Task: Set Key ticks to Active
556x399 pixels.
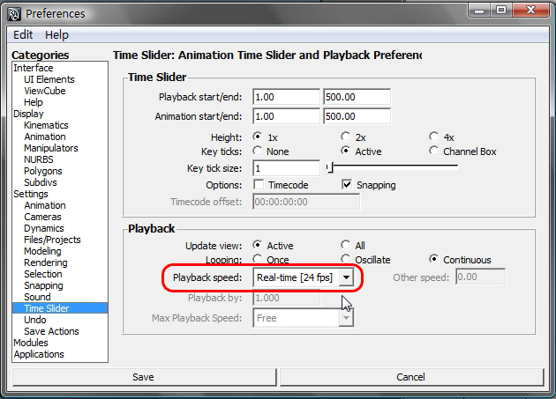Action: [x=345, y=151]
